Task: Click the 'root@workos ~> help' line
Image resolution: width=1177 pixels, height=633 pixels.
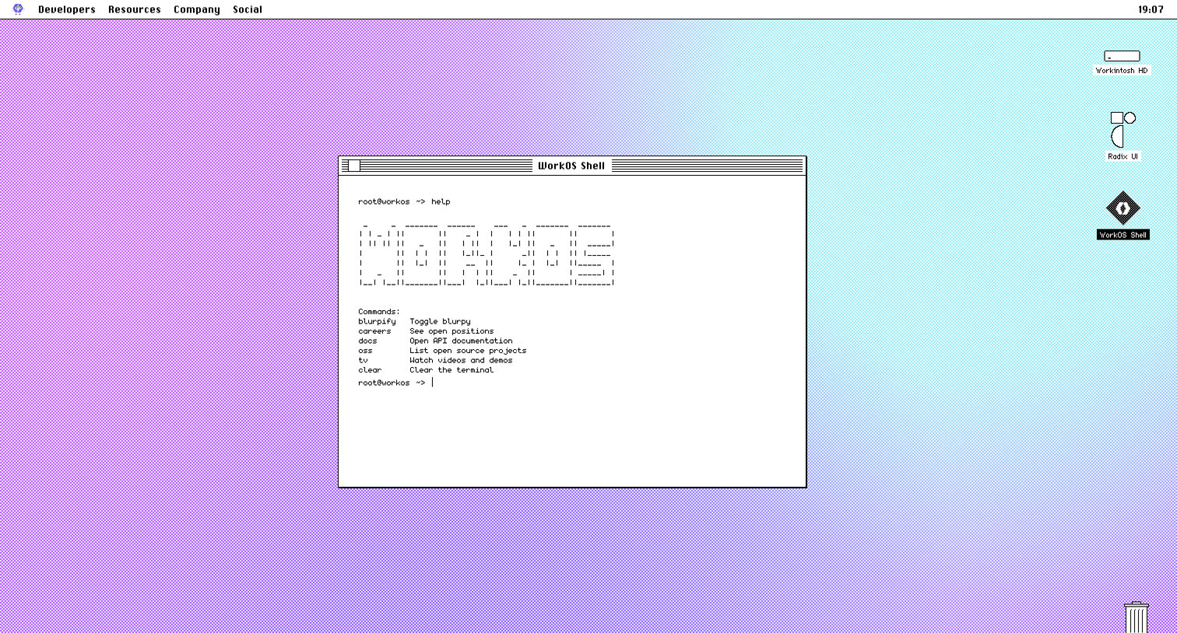Action: point(404,201)
